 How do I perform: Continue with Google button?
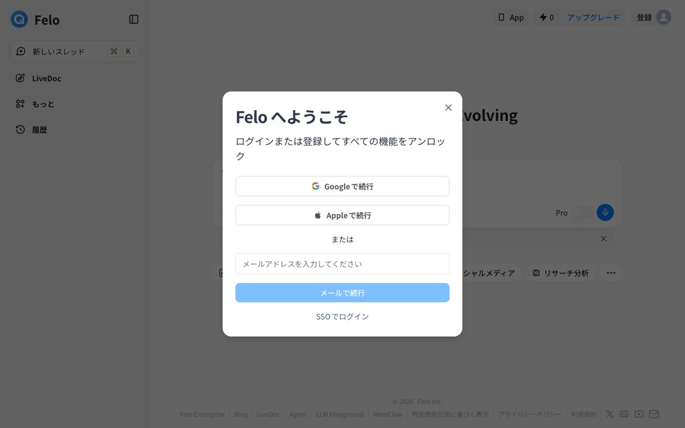pyautogui.click(x=342, y=186)
